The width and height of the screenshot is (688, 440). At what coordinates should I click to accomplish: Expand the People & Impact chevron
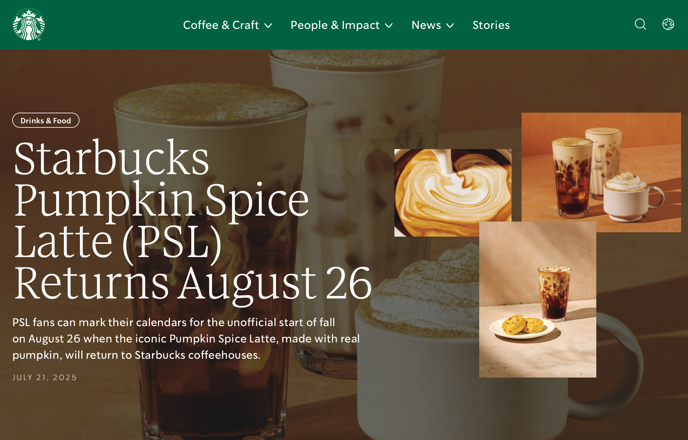point(389,25)
